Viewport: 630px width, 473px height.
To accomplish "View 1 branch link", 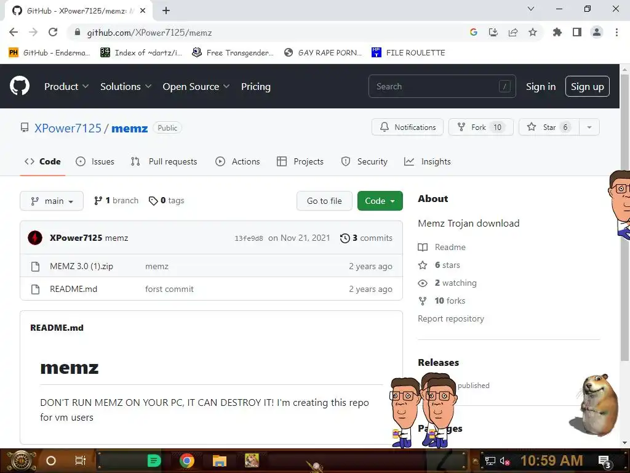I will point(116,200).
